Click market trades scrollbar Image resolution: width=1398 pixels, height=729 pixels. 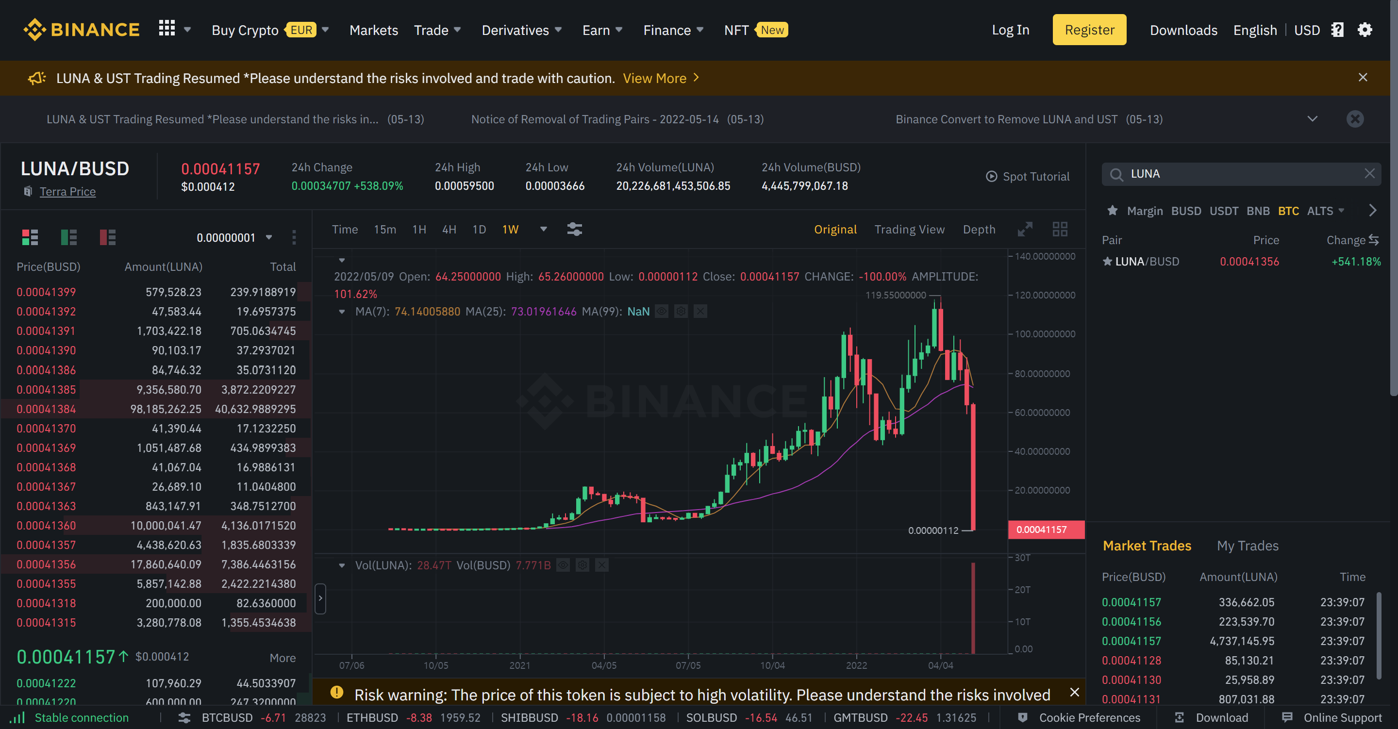(x=1379, y=635)
